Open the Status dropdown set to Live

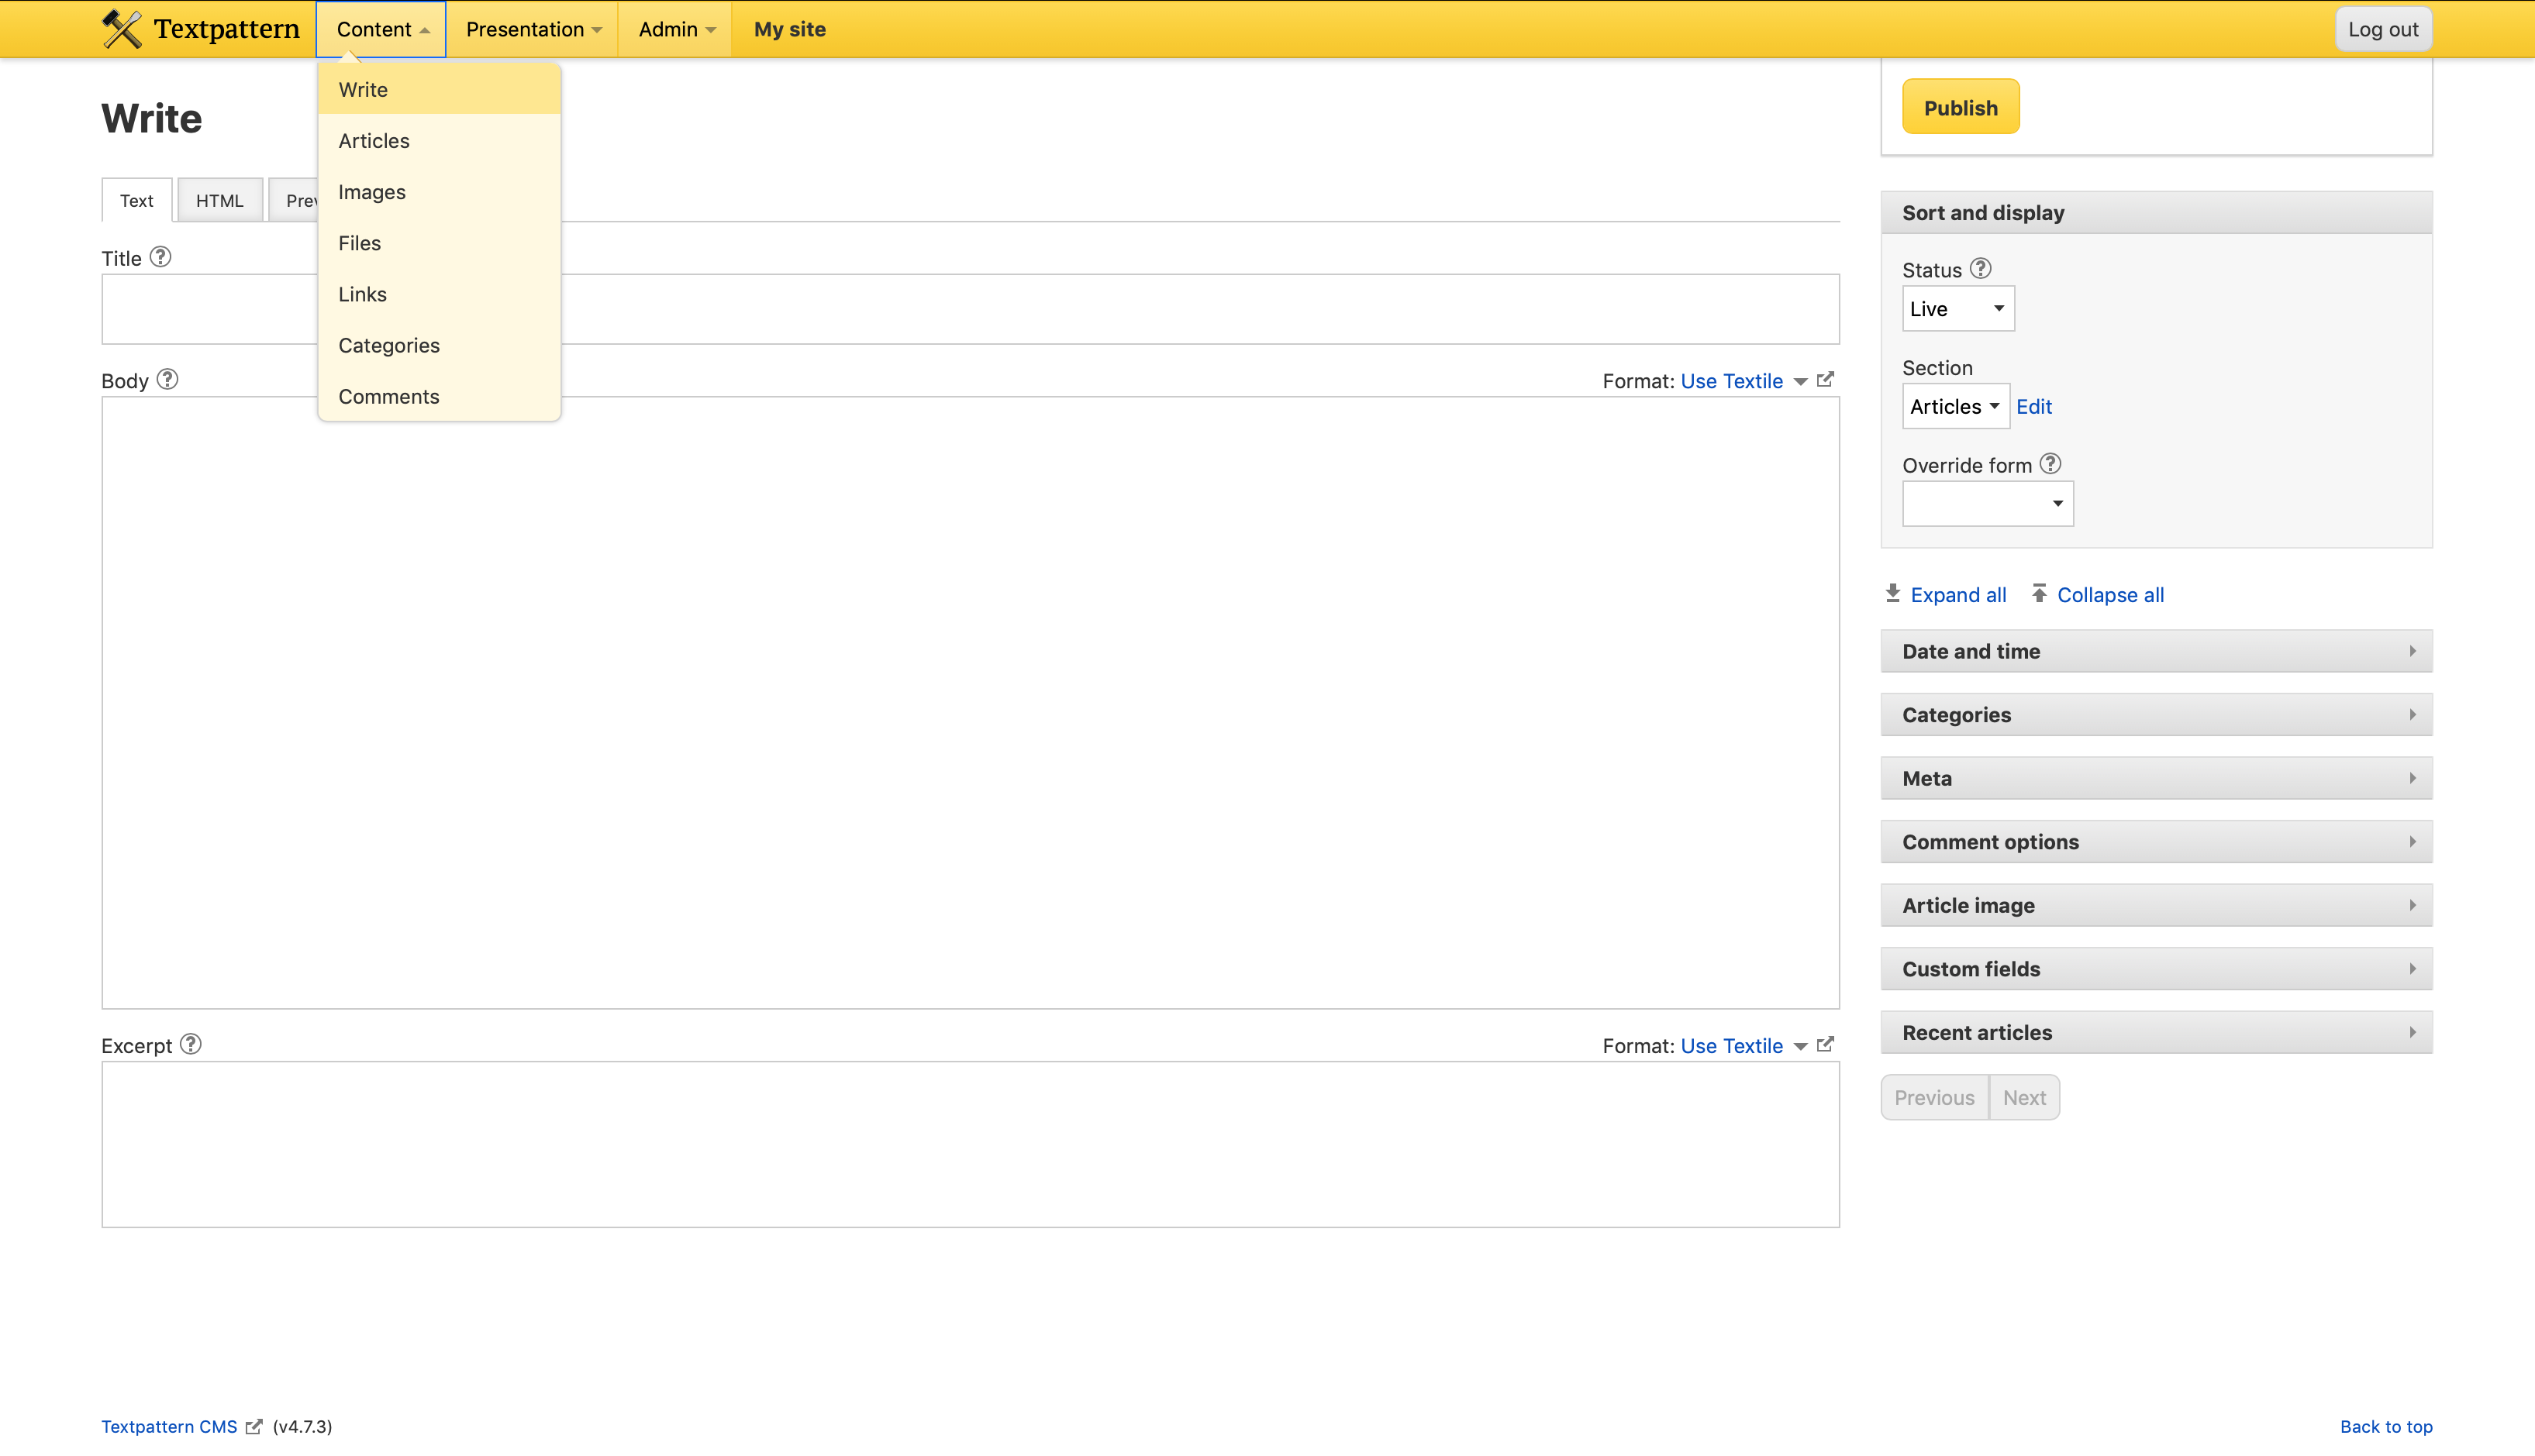[x=1957, y=309]
